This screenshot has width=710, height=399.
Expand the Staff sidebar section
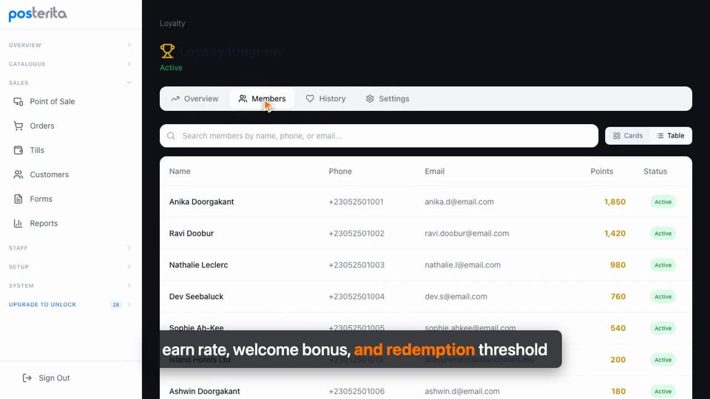coord(71,248)
